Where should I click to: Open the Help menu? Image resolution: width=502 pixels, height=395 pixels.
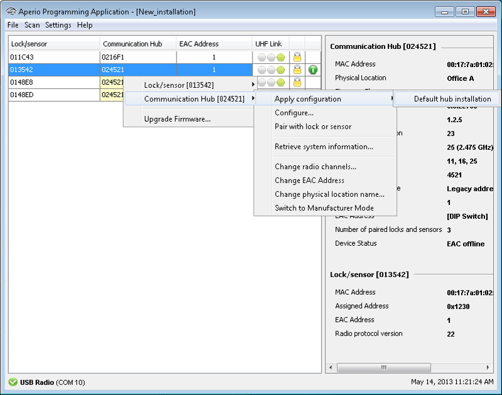(85, 25)
